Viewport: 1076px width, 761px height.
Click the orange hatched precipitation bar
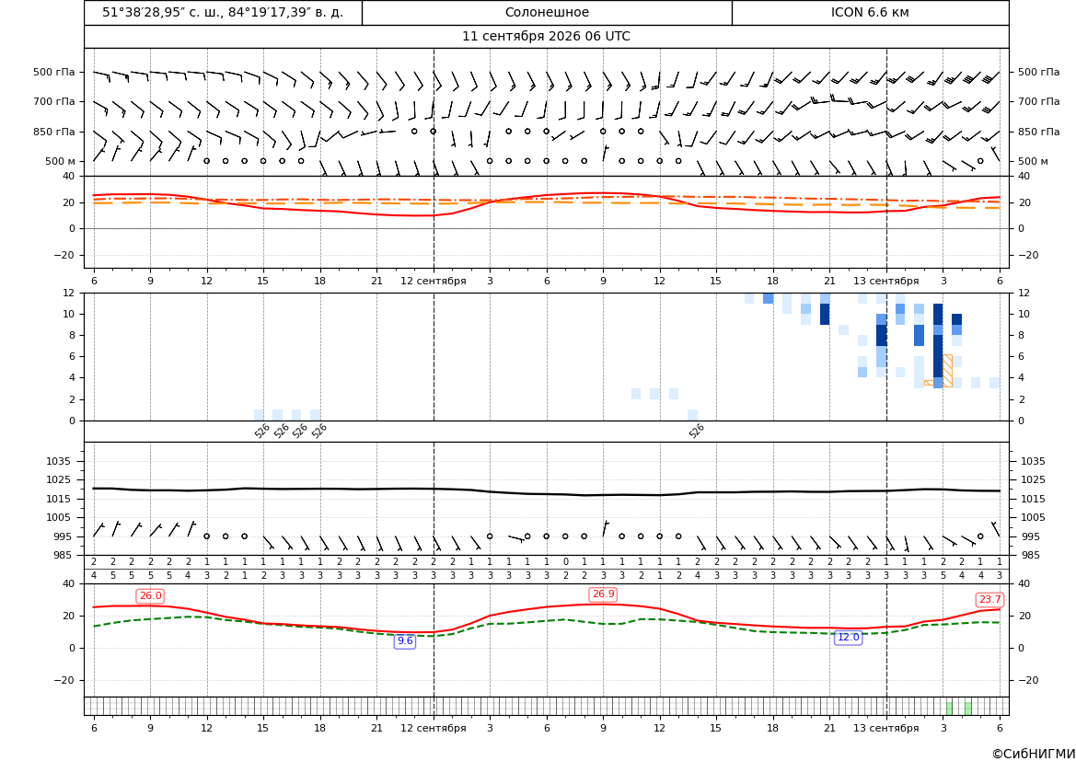click(948, 371)
